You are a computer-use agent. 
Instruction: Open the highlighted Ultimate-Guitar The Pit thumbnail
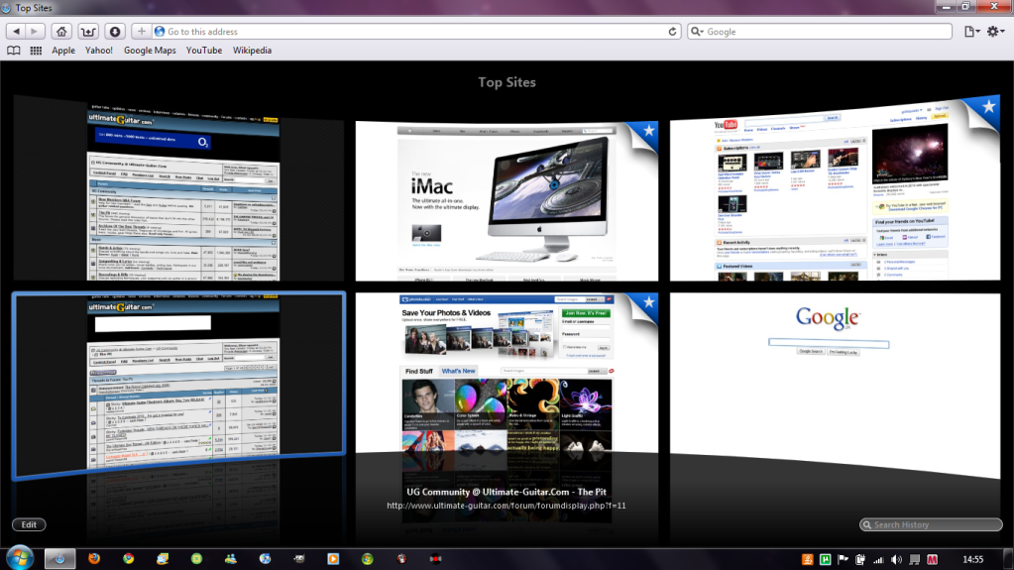tap(178, 385)
